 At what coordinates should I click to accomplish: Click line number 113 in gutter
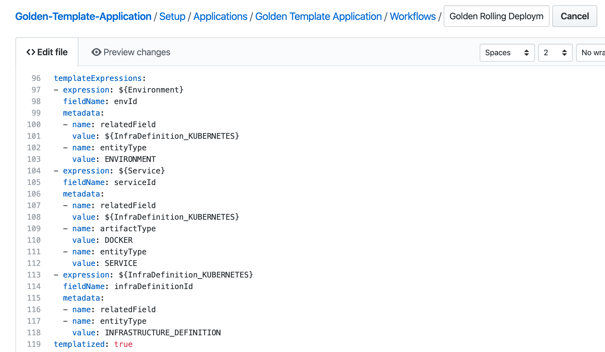coord(34,275)
